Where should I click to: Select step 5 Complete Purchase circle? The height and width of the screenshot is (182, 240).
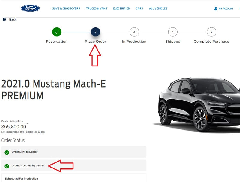pyautogui.click(x=211, y=32)
